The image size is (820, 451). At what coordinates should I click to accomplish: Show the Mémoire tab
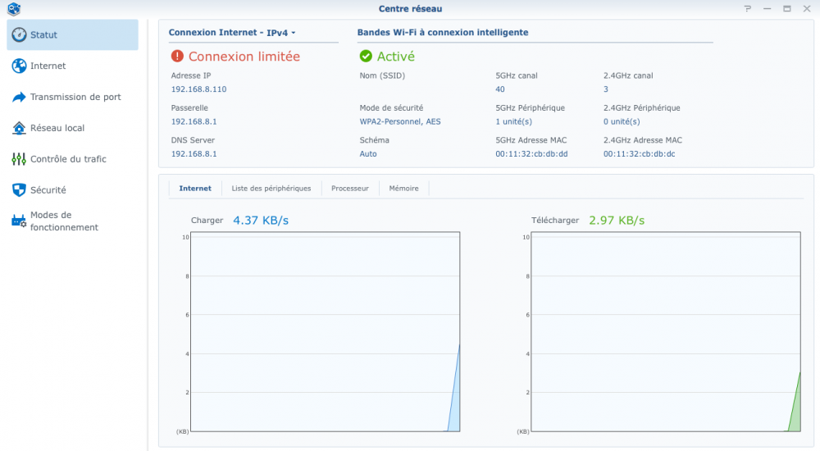pyautogui.click(x=403, y=189)
